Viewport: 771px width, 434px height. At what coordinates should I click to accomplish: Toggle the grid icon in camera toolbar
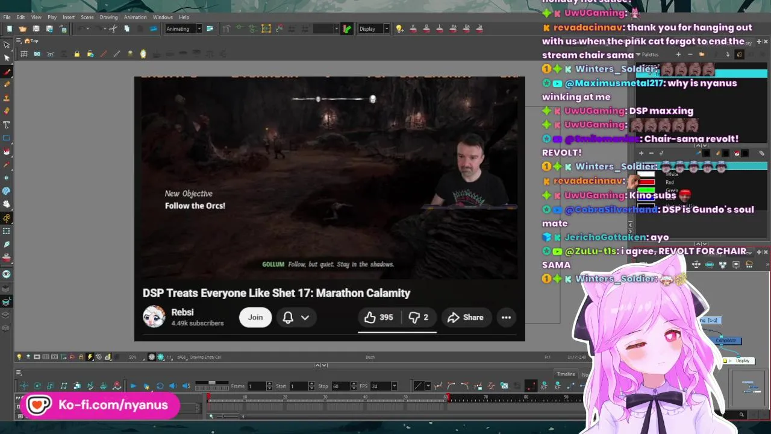point(23,54)
